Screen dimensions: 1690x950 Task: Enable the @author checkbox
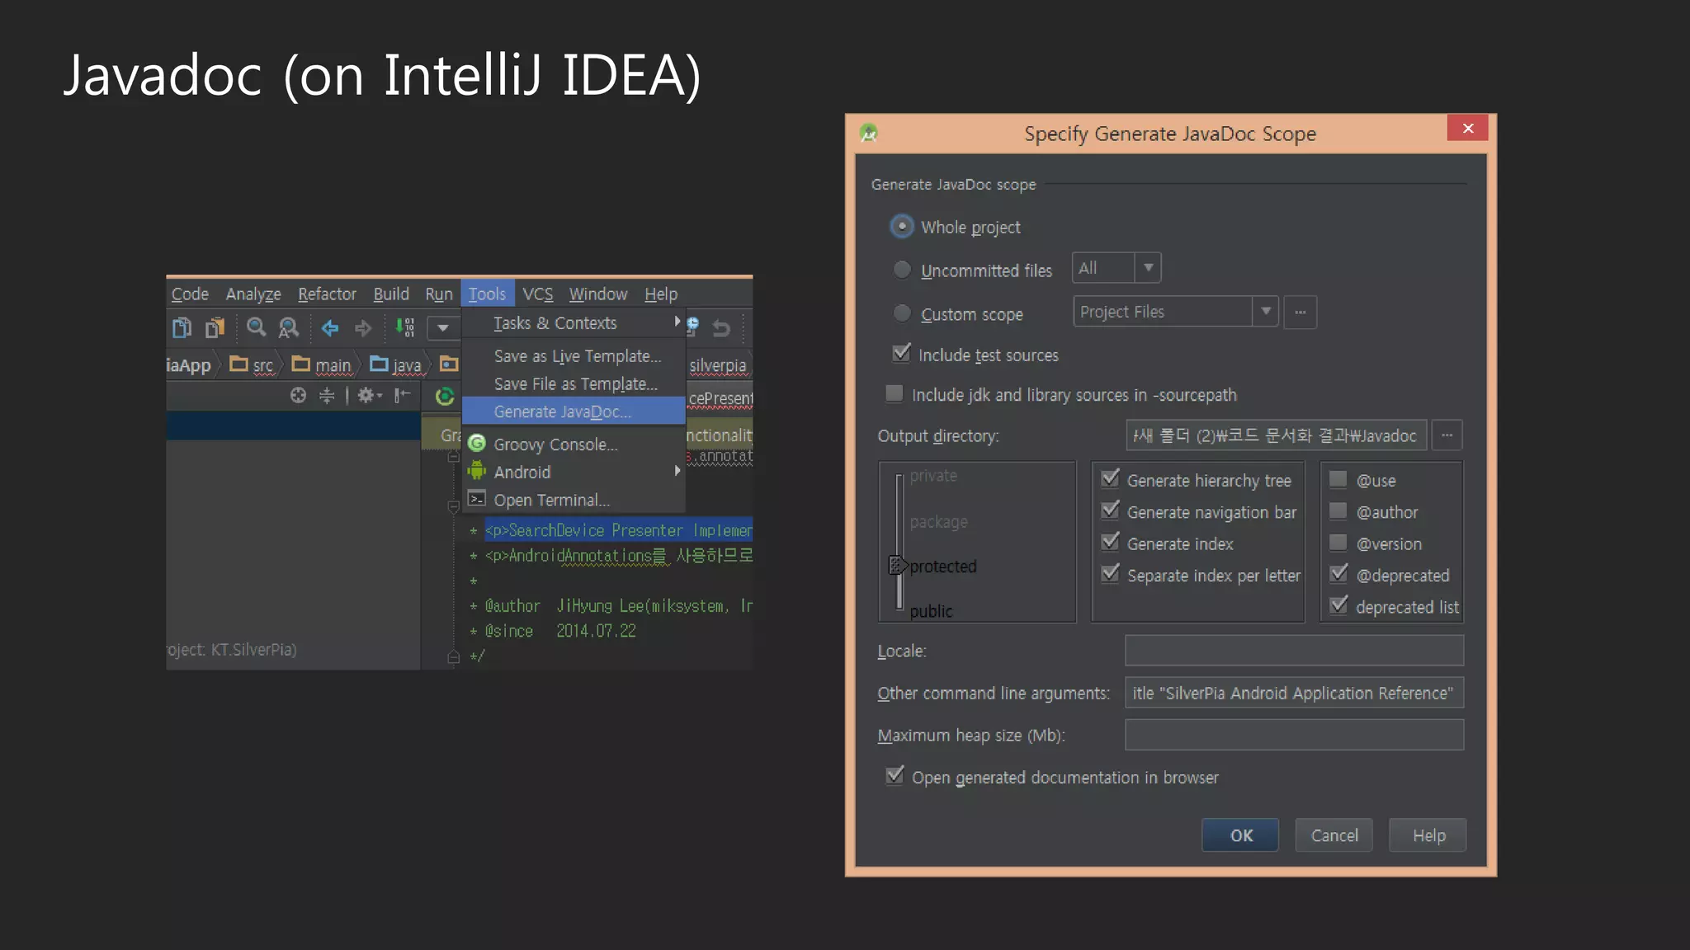pyautogui.click(x=1338, y=511)
